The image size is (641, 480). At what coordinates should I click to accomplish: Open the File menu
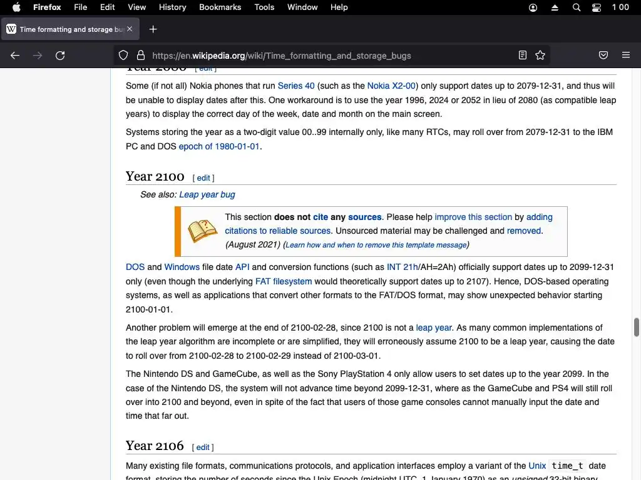point(80,7)
